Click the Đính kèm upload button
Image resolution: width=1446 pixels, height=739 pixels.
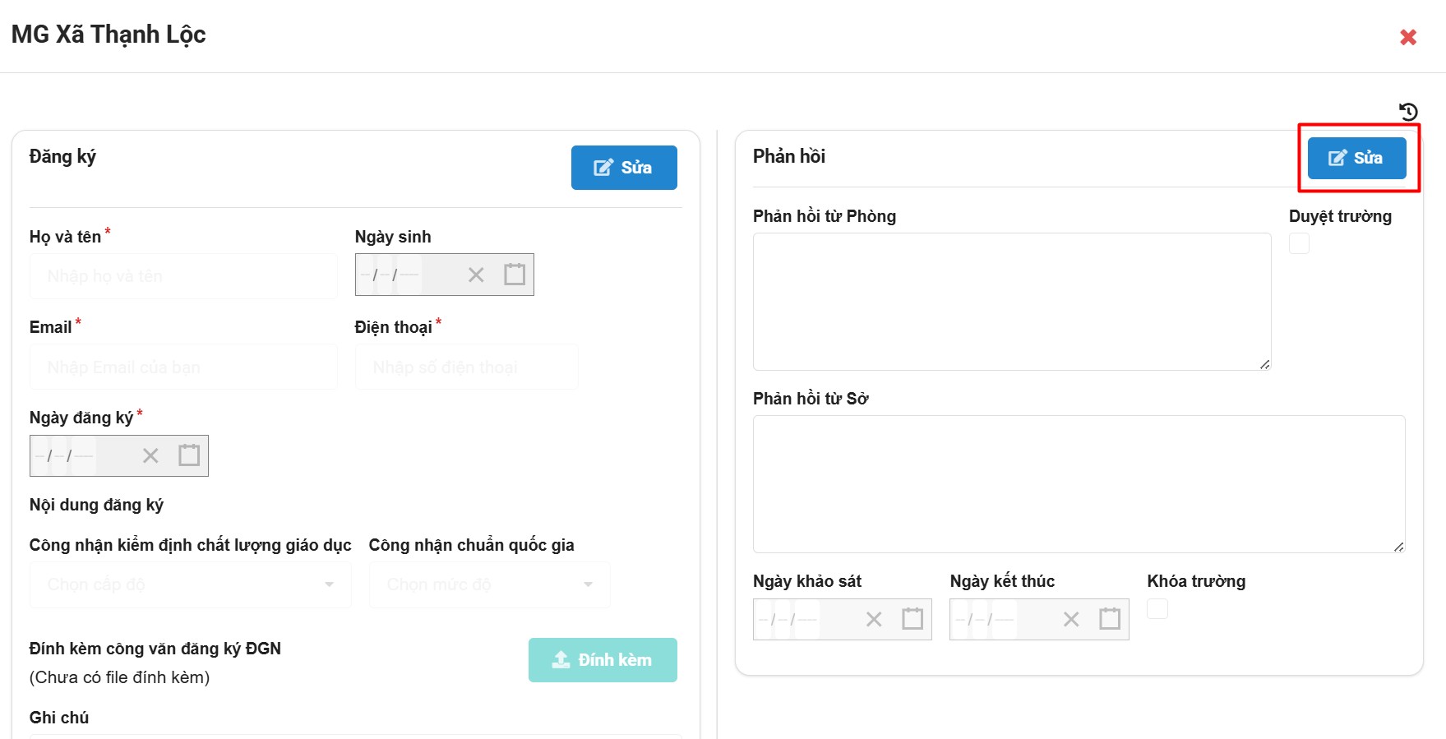pos(603,660)
